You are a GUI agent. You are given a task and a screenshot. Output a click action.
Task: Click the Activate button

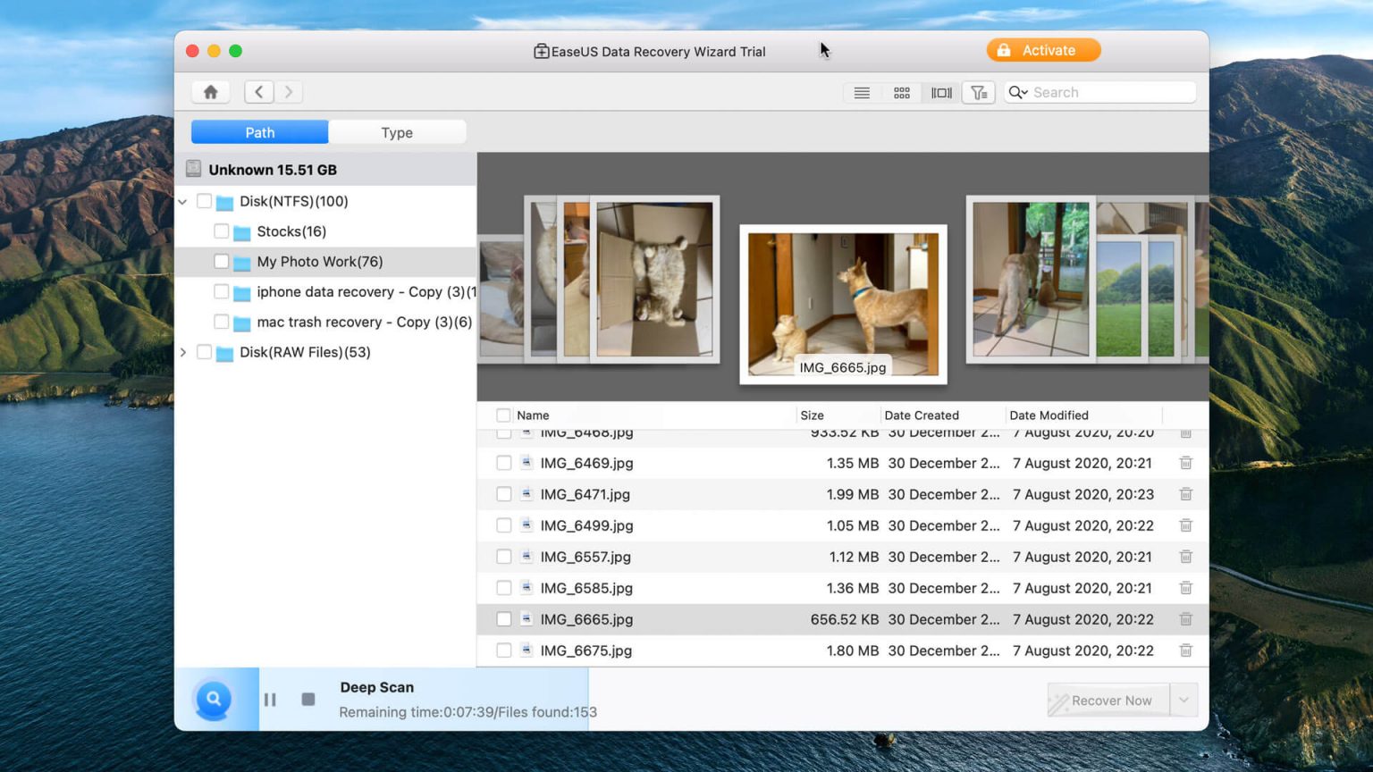coord(1043,51)
